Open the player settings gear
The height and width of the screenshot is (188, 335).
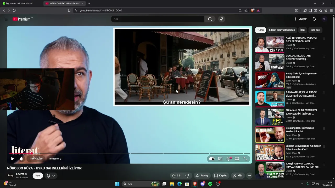228,158
